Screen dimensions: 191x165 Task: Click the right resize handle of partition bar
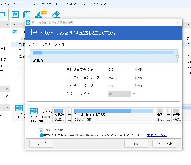coord(178,56)
